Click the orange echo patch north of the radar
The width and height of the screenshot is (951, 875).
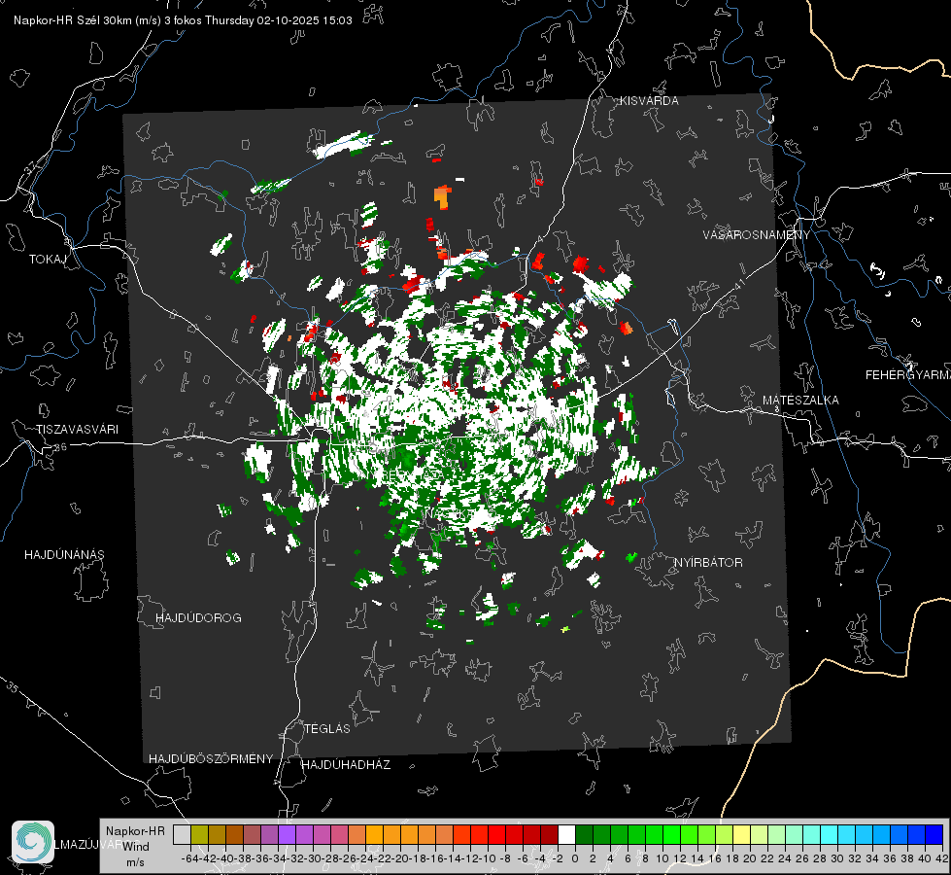click(x=443, y=197)
